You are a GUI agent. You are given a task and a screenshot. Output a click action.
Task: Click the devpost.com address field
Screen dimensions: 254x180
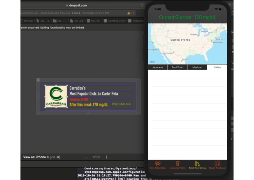(x=78, y=5)
